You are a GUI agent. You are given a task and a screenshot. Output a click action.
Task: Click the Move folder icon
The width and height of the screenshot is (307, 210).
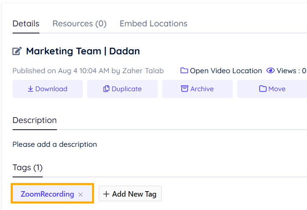click(263, 89)
